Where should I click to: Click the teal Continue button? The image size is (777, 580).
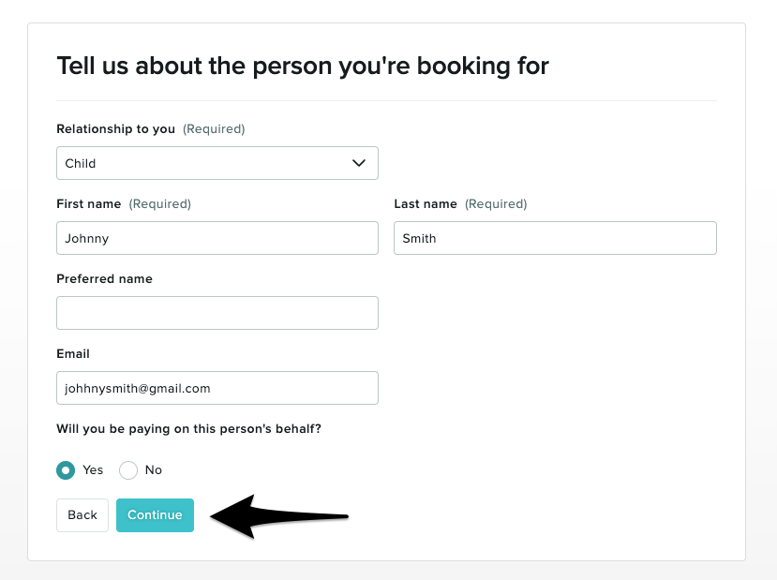pos(155,515)
